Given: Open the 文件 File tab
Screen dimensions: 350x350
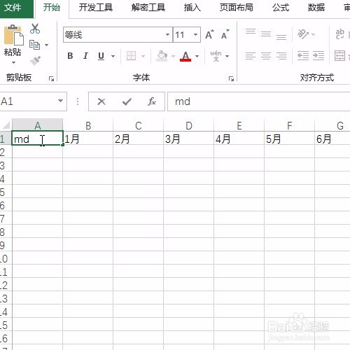Looking at the screenshot, I should point(13,8).
